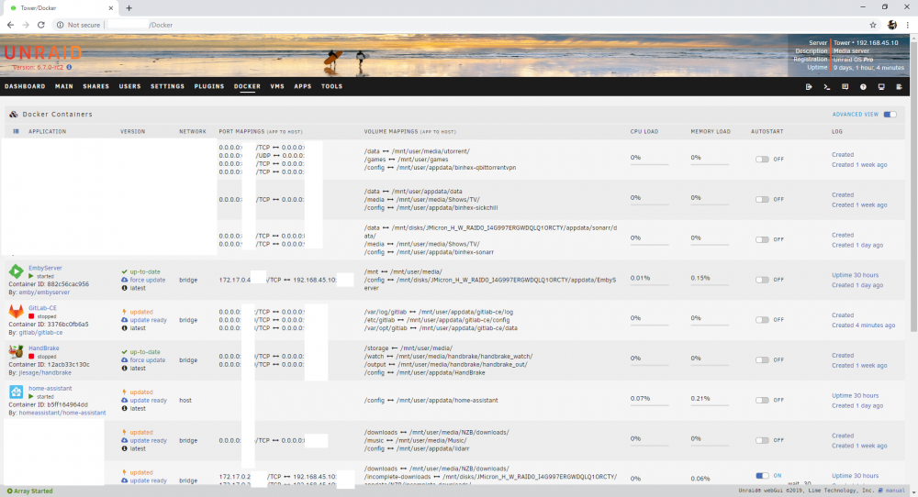Open a new browser tab with plus icon

[129, 8]
